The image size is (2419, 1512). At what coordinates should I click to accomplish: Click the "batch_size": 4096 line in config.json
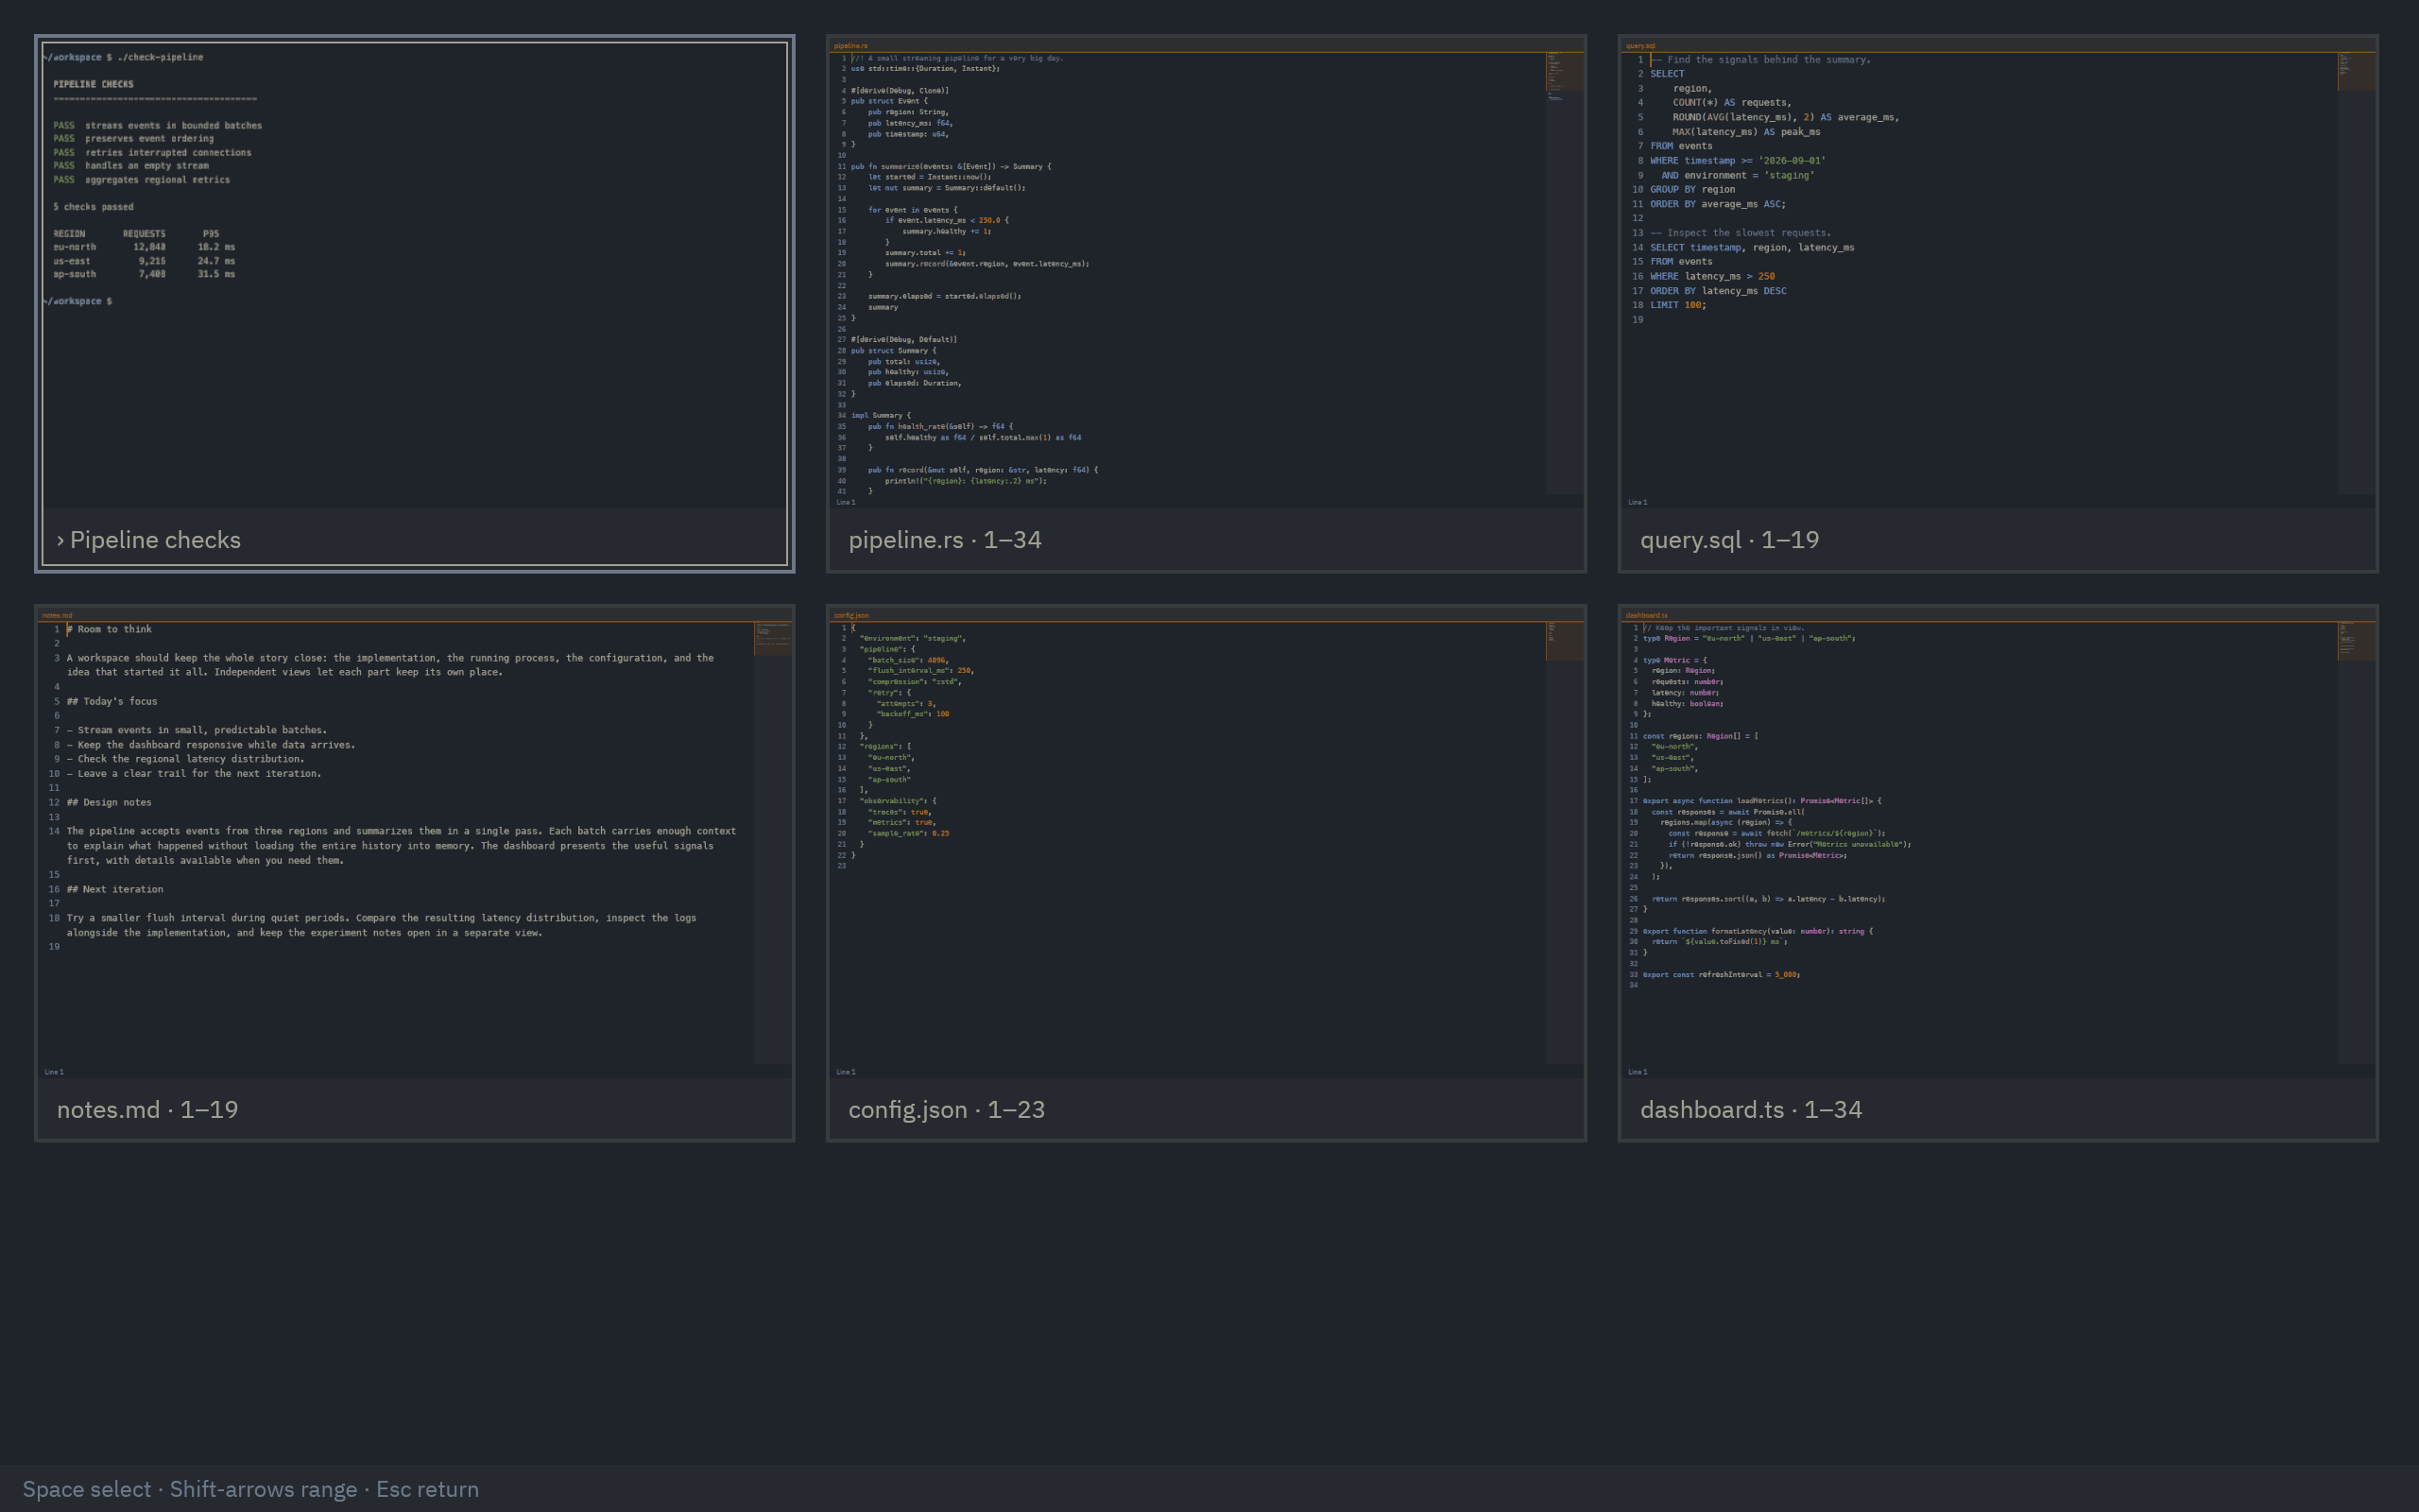tap(908, 661)
